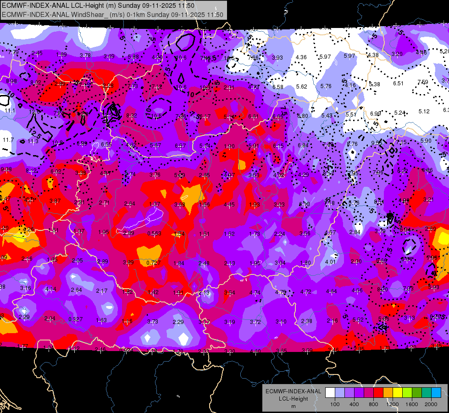Click the legend unit label 'm'
Image resolution: width=449 pixels, height=413 pixels.
point(294,407)
